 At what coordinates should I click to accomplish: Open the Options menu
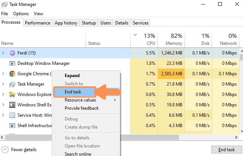21,14
